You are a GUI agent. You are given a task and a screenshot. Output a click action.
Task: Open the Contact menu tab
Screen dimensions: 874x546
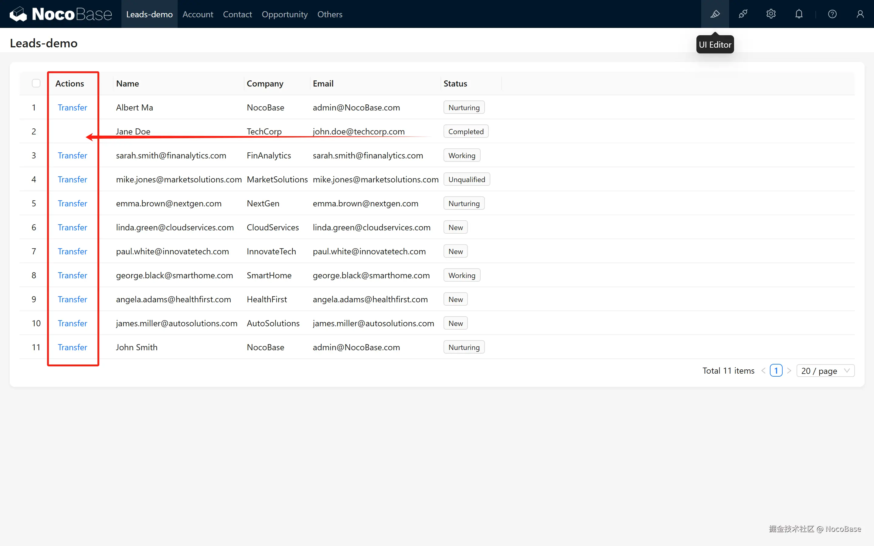tap(237, 14)
